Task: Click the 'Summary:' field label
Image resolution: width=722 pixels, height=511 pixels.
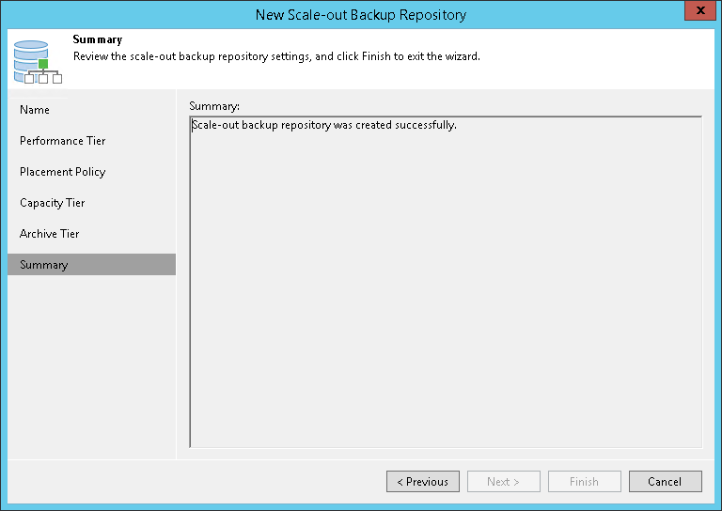Action: pyautogui.click(x=214, y=105)
